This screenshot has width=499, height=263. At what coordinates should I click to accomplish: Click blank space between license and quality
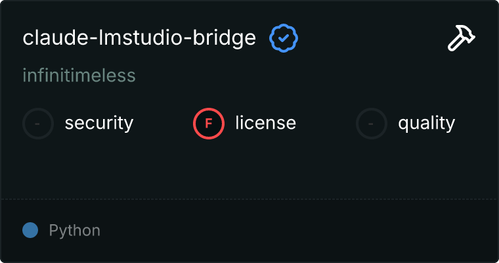click(x=326, y=123)
